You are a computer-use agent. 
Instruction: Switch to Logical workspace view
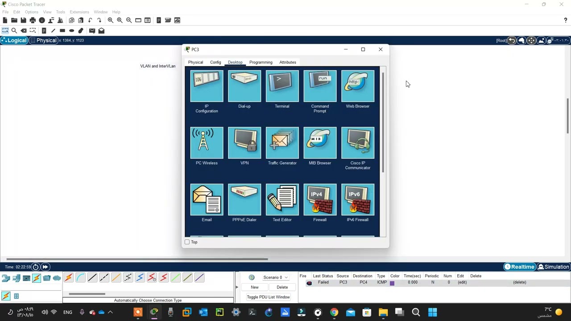coord(14,41)
